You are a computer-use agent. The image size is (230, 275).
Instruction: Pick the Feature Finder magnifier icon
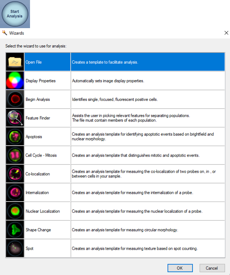[15, 118]
